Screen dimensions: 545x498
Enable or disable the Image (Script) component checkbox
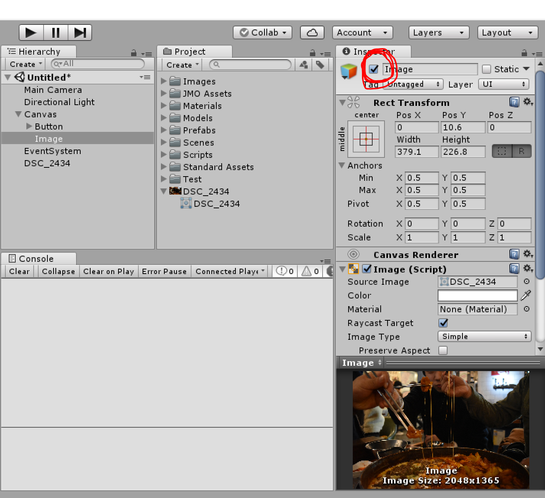tap(367, 269)
